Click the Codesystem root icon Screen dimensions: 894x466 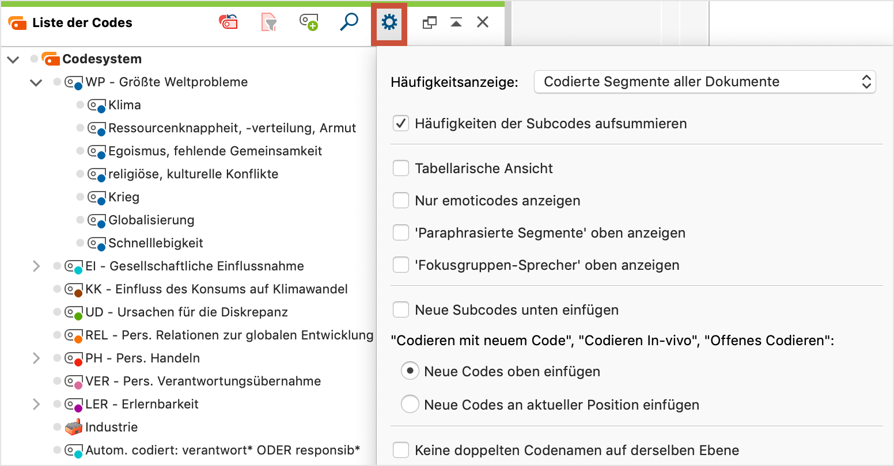[51, 59]
